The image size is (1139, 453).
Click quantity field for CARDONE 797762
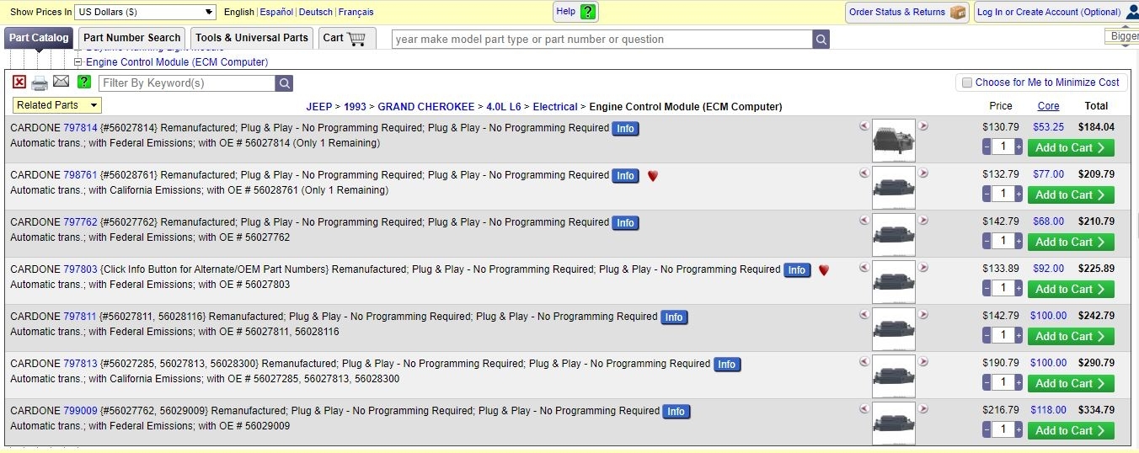pos(1003,242)
